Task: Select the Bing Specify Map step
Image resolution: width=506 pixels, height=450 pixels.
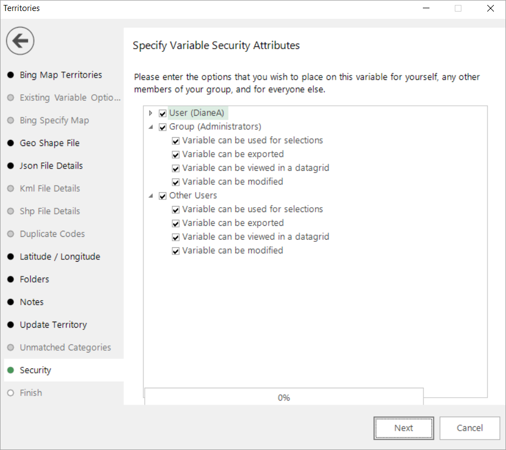Action: coord(54,121)
